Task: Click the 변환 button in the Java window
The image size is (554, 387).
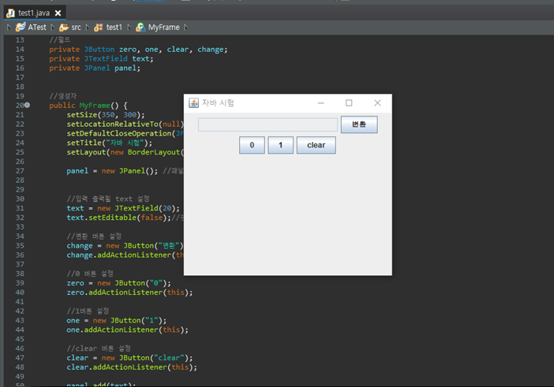Action: click(359, 125)
